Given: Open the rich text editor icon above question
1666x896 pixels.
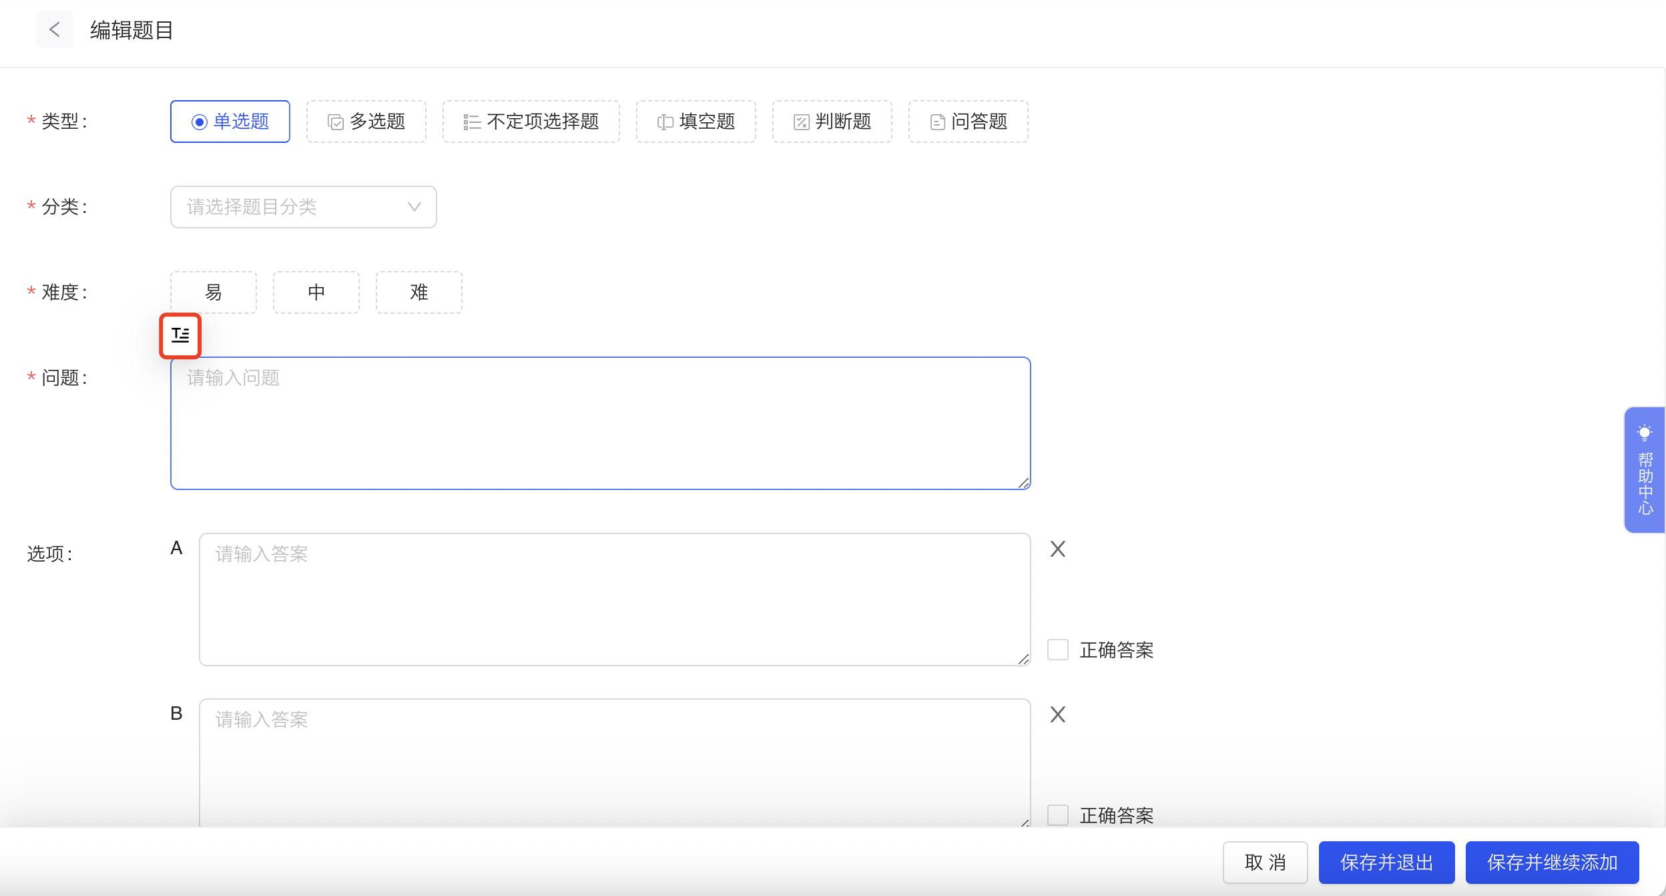Looking at the screenshot, I should 180,335.
